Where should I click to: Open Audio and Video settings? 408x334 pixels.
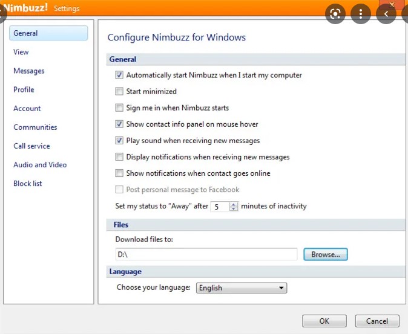[x=40, y=164]
